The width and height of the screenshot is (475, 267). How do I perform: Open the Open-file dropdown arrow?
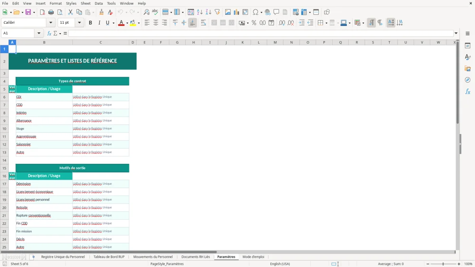(x=22, y=12)
